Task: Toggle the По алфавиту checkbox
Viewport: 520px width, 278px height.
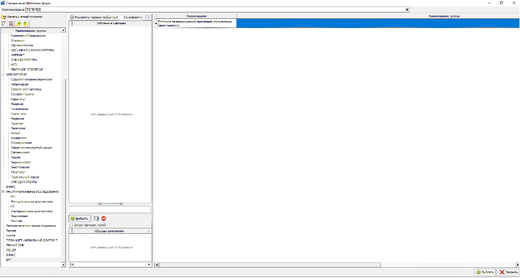Action: [x=121, y=17]
